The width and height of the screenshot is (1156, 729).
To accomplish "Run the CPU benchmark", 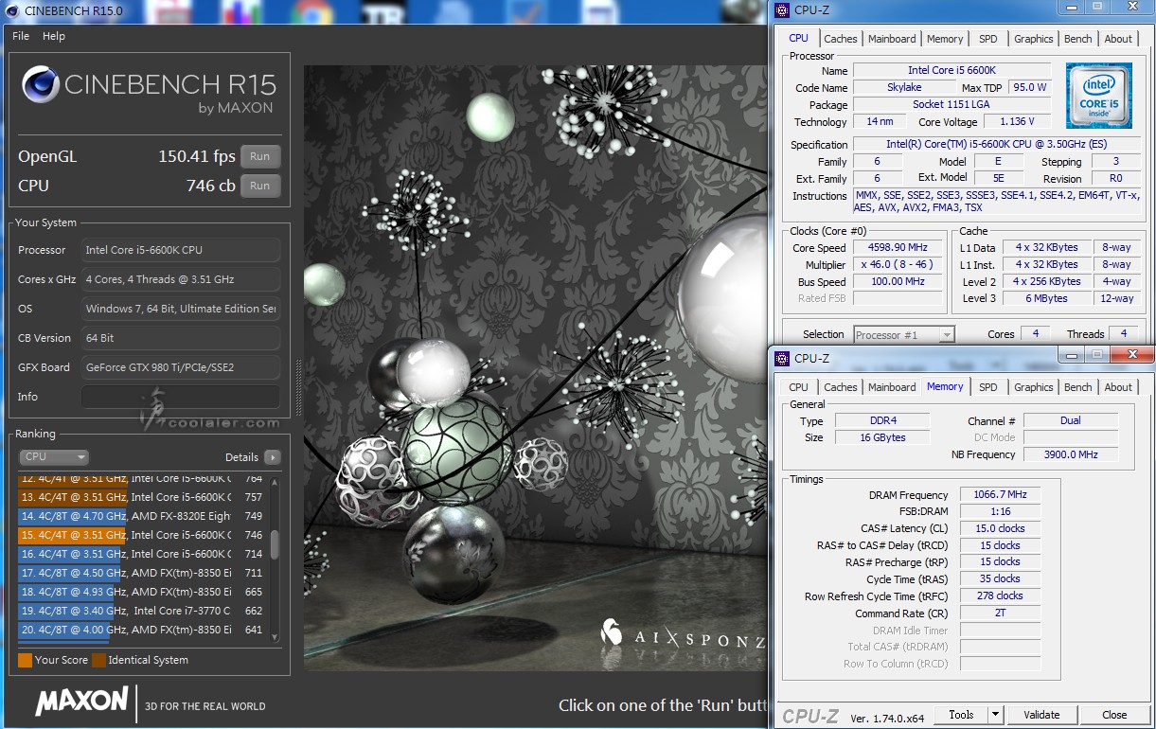I will click(x=260, y=186).
